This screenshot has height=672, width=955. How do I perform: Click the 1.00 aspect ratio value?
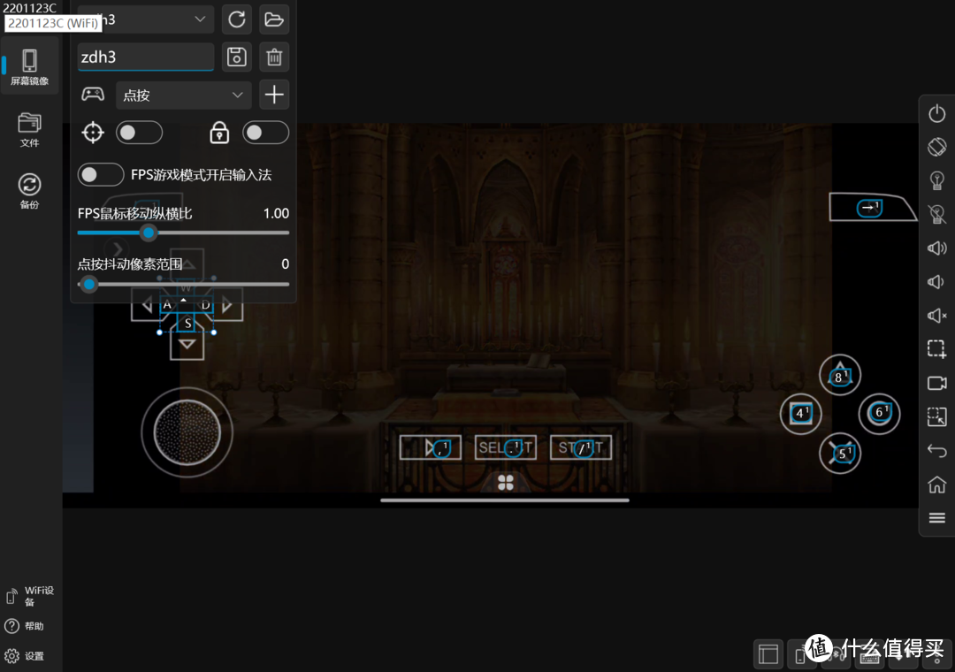click(x=276, y=213)
